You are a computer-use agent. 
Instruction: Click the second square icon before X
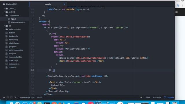(11, 97)
